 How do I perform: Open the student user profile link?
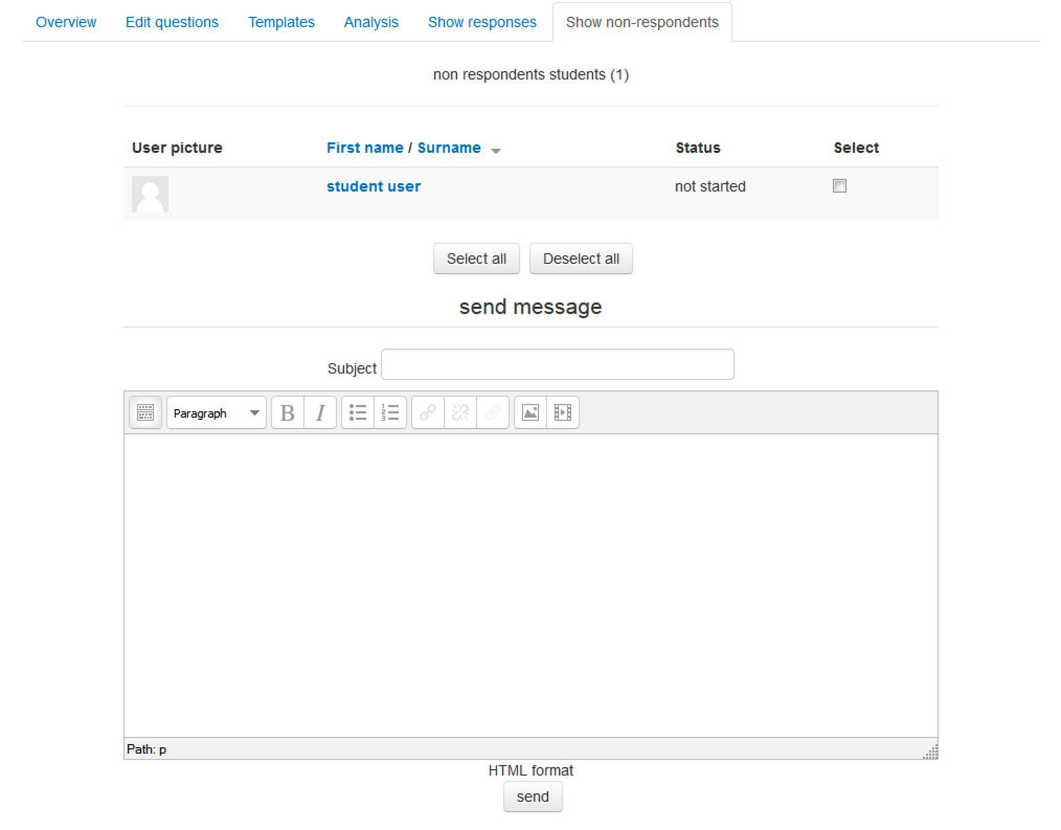point(373,186)
